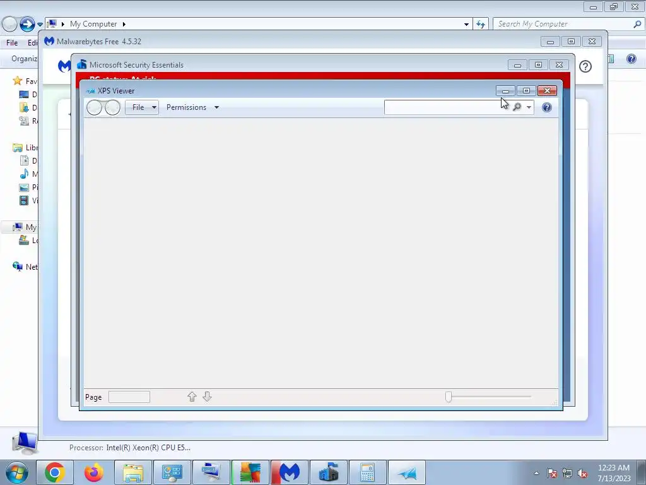This screenshot has width=646, height=485.
Task: Close the XPS Viewer window
Action: coord(547,91)
